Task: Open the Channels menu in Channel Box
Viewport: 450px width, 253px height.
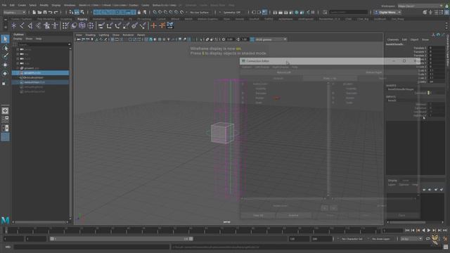Action: [393, 39]
